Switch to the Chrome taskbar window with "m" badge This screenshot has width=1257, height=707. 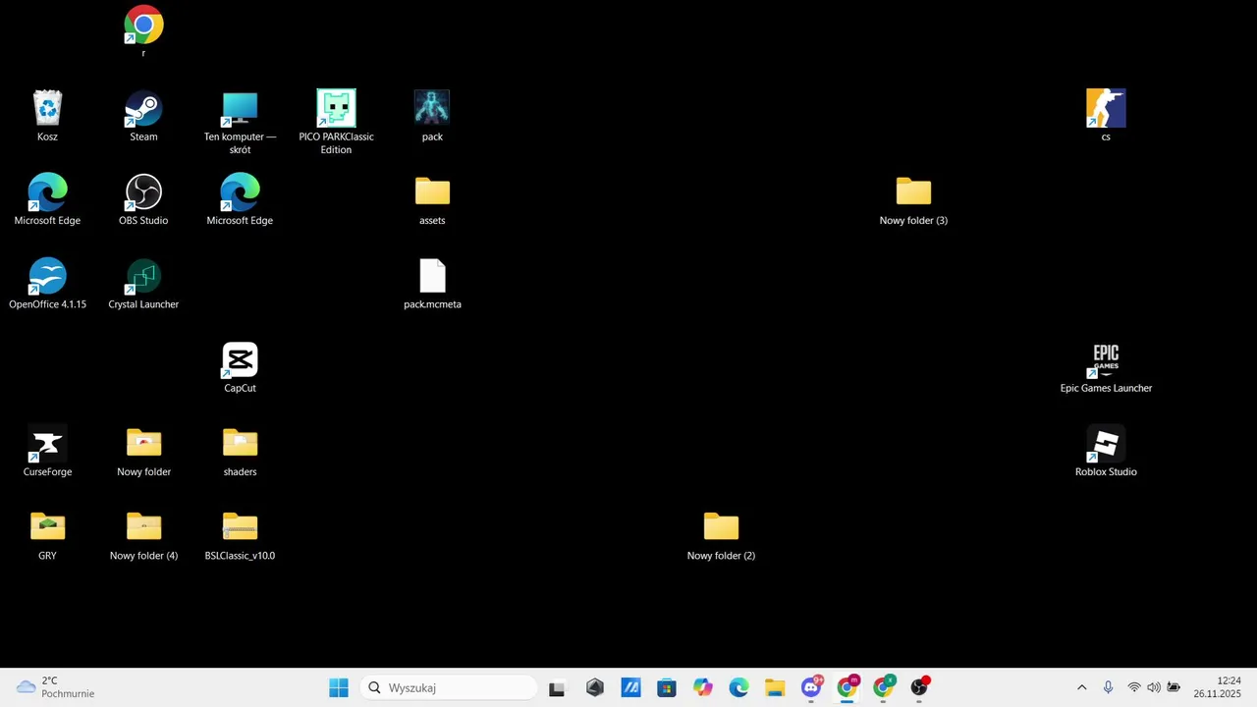click(847, 687)
